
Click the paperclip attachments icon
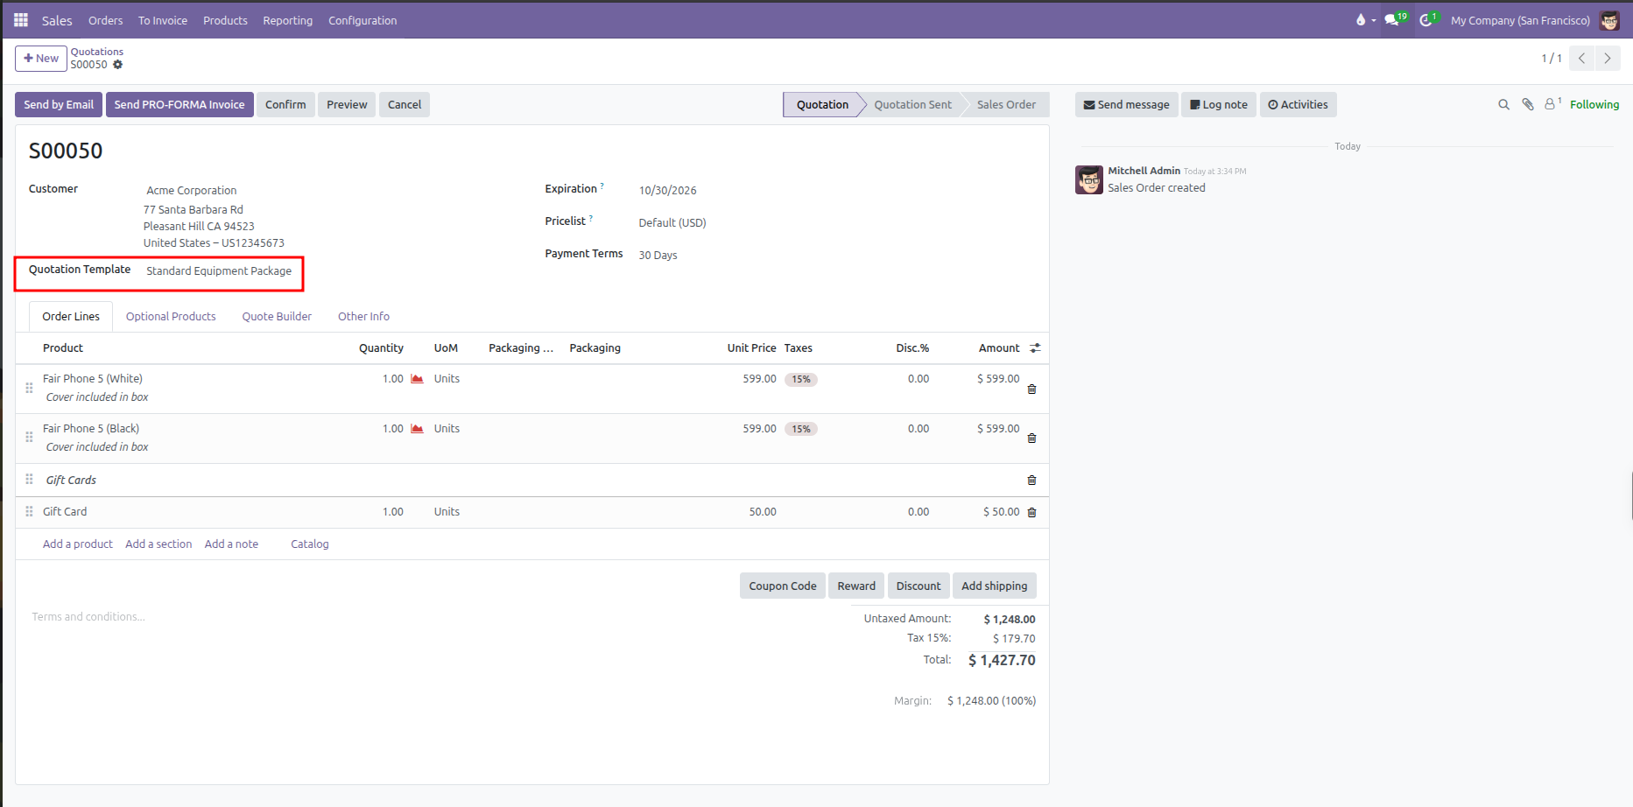click(x=1528, y=105)
